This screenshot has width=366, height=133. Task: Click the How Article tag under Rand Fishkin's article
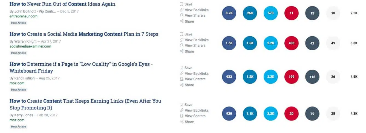[x=18, y=90]
